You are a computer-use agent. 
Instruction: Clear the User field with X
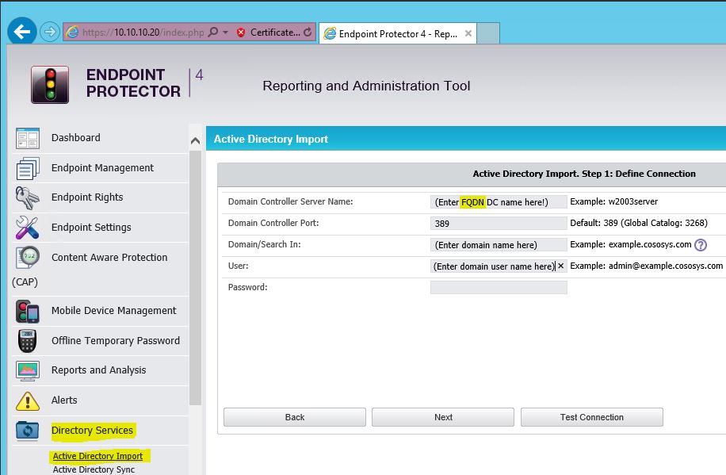561,266
